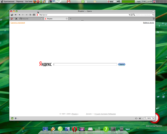Click the green sphere dock icon

(60, 129)
